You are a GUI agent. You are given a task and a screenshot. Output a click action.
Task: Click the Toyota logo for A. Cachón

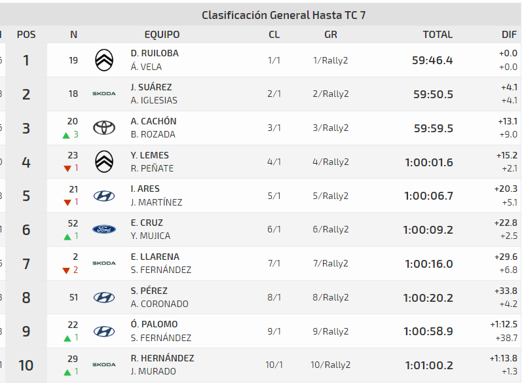(104, 128)
